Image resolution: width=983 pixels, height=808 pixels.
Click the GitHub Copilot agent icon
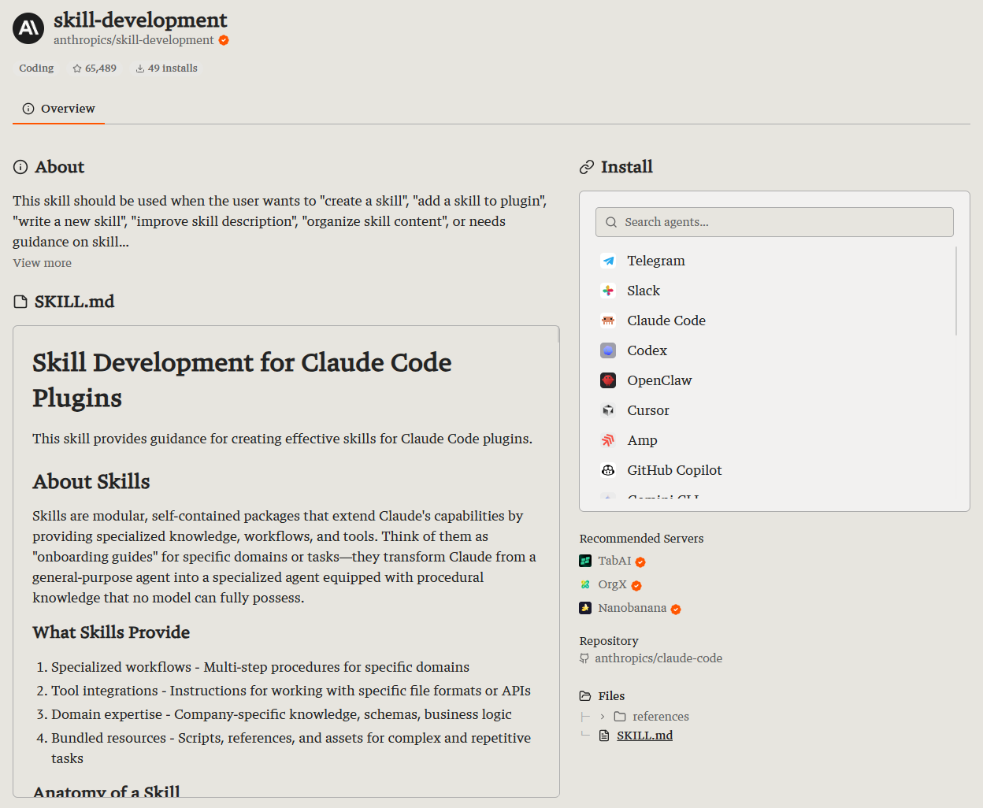608,470
